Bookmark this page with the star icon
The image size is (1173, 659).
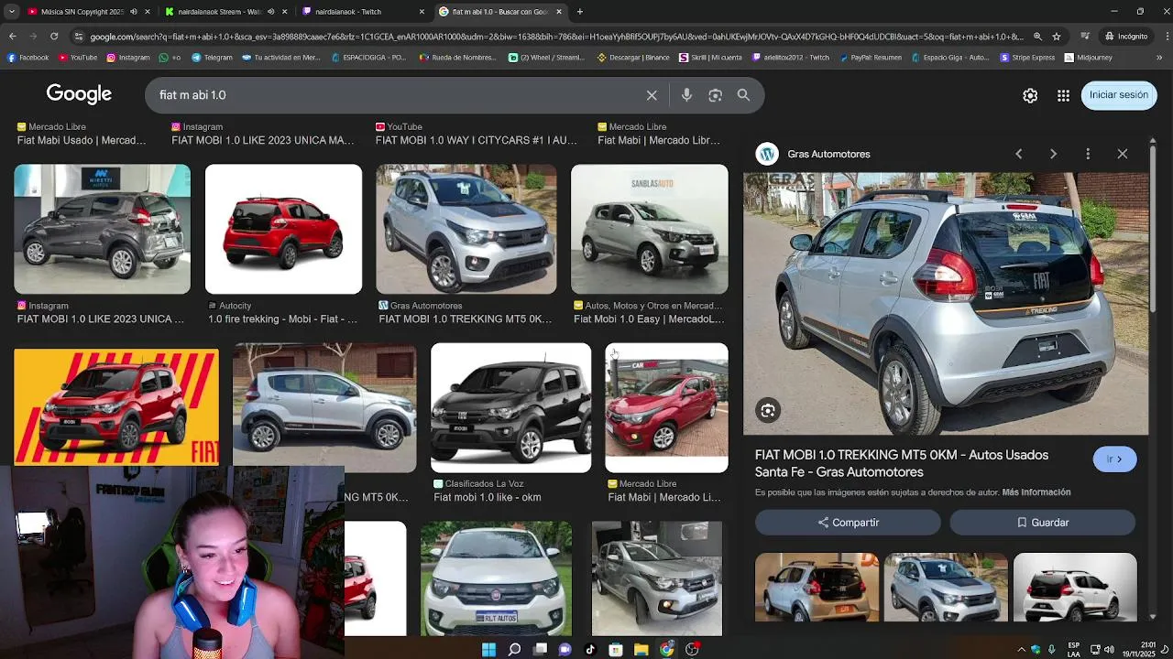pos(1057,37)
